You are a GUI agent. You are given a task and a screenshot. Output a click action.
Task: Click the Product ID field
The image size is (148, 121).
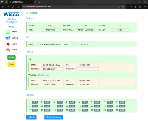[85, 30]
